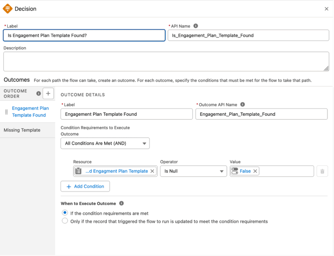The image size is (334, 256).
Task: Click drag handle beside Engagement Plan Template Found
Action: pyautogui.click(x=7, y=112)
